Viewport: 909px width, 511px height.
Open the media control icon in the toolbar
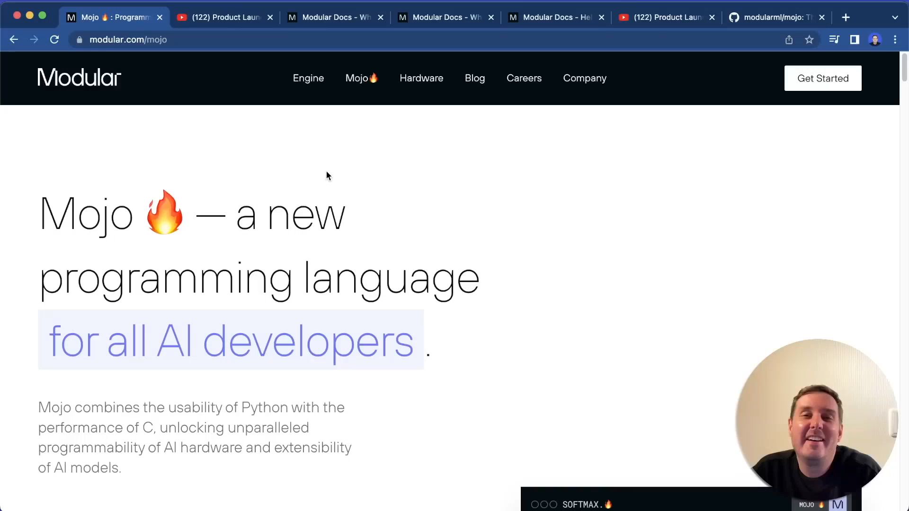pyautogui.click(x=834, y=40)
